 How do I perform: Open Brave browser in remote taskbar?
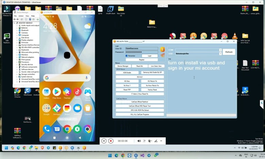[42, 148]
